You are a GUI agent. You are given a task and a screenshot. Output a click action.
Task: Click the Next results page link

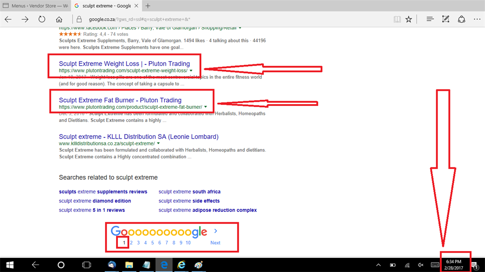pos(216,243)
